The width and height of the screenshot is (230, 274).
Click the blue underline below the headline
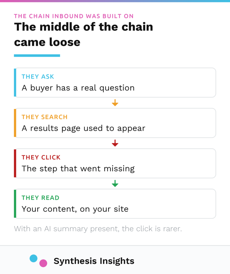tap(37, 56)
